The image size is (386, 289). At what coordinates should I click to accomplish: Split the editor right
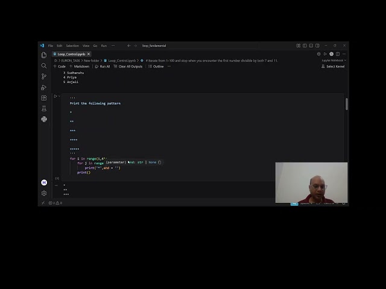coord(338,54)
